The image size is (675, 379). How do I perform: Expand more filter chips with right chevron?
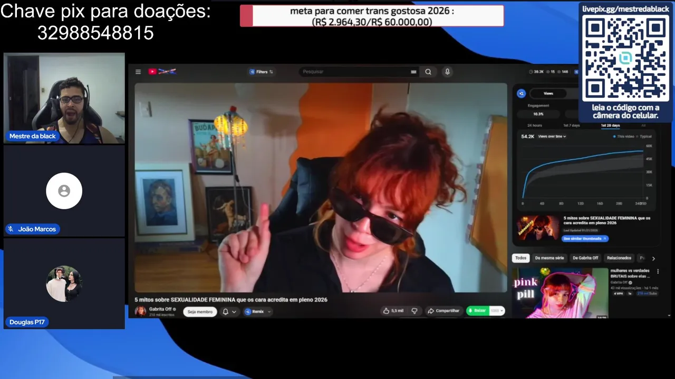click(653, 258)
